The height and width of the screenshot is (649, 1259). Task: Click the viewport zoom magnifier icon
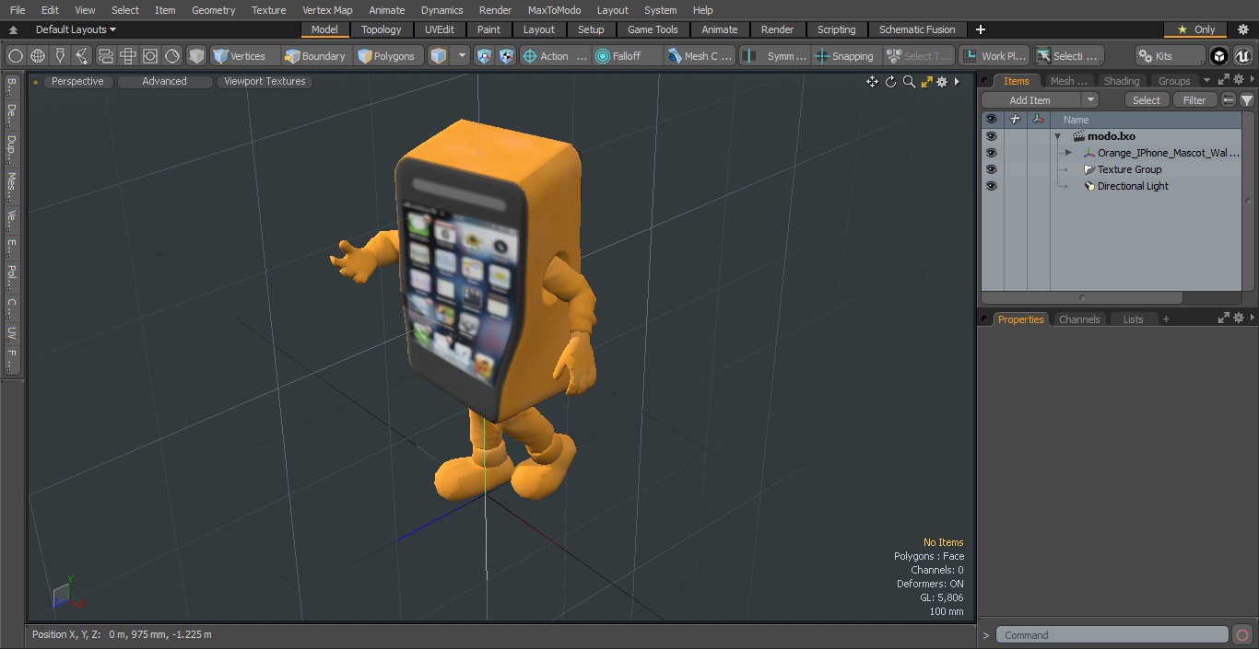[x=909, y=82]
